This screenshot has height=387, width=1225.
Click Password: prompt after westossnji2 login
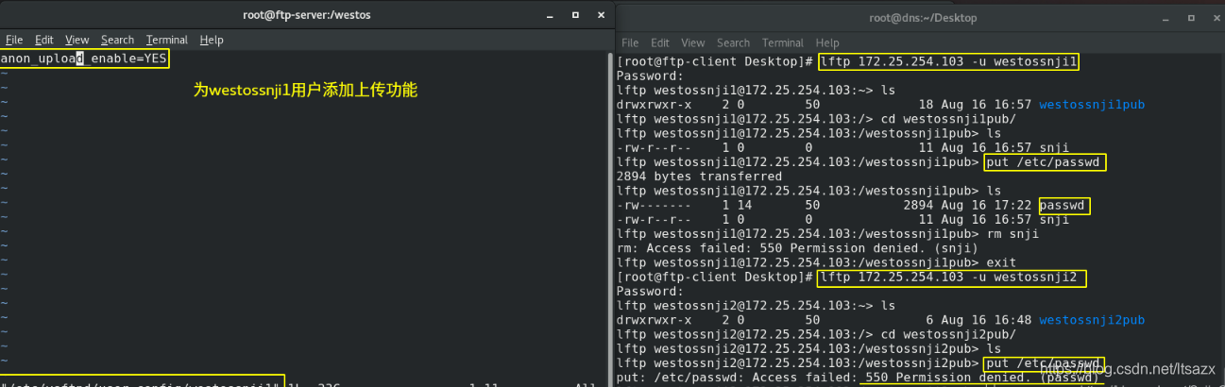pyautogui.click(x=649, y=293)
